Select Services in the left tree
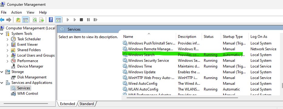 tap(23, 88)
